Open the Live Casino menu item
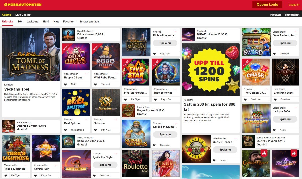The image size is (302, 179). [23, 15]
